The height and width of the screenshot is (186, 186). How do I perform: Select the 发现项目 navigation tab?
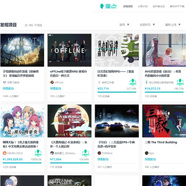tap(128, 6)
